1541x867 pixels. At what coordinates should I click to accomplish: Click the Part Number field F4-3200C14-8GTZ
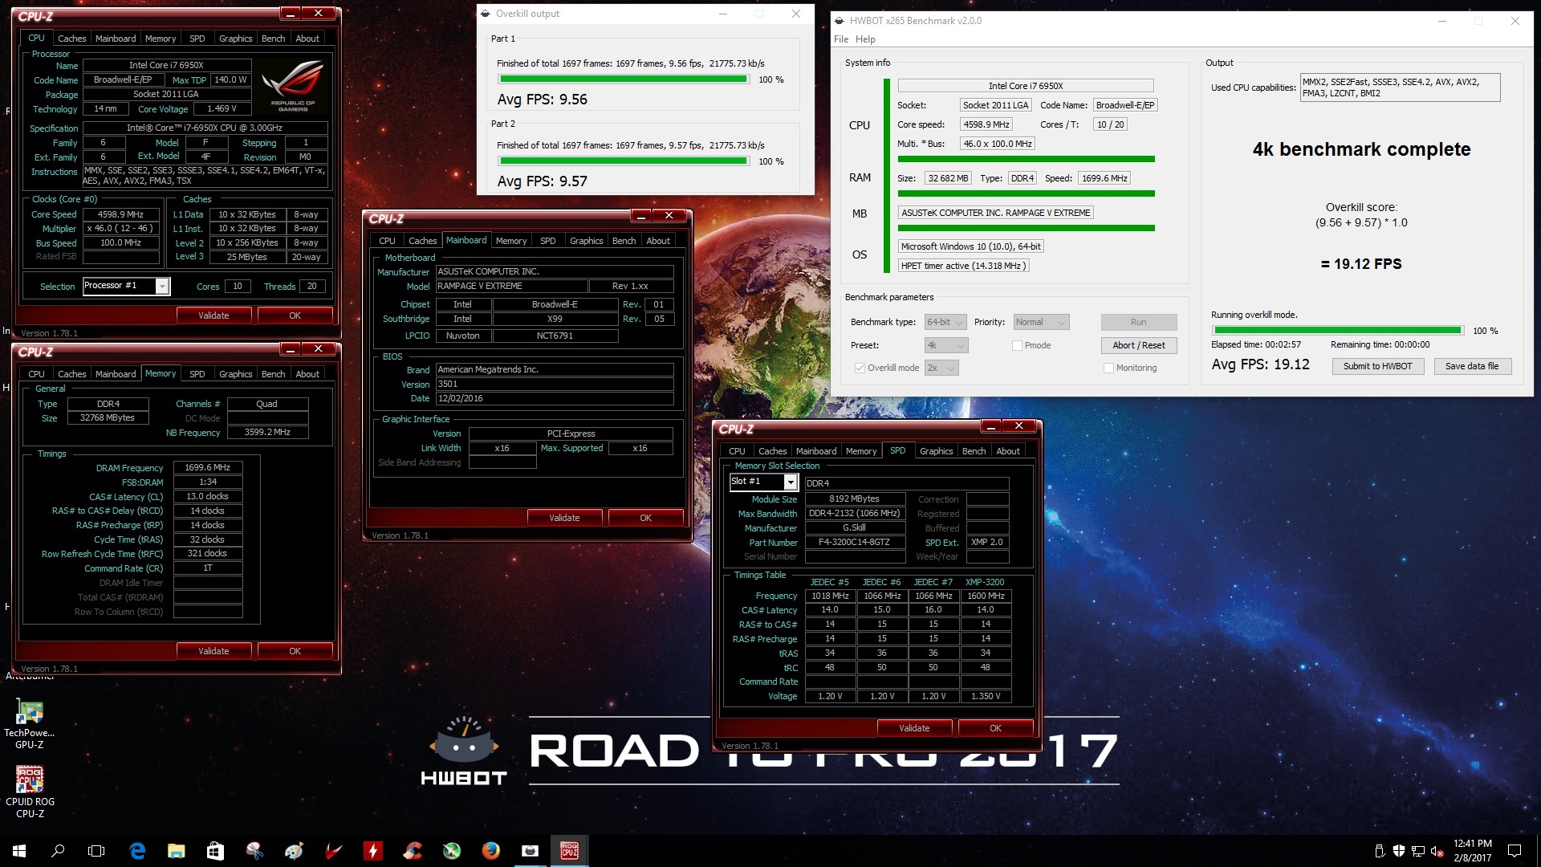click(854, 543)
